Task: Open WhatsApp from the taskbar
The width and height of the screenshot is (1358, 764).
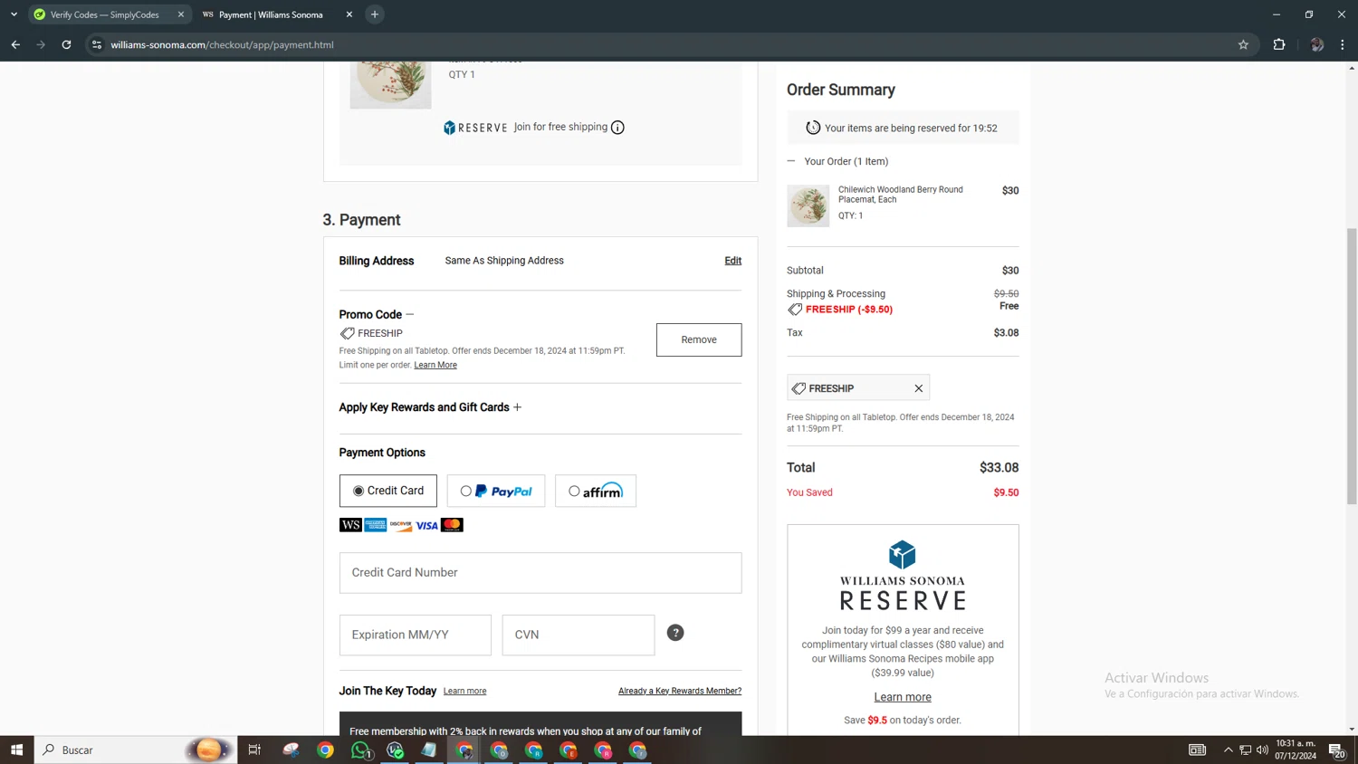Action: [x=360, y=750]
